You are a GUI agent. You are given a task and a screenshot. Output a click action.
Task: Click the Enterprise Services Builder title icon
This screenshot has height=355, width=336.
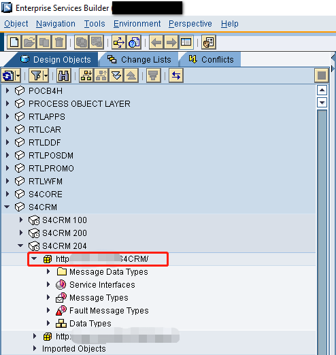coord(7,7)
